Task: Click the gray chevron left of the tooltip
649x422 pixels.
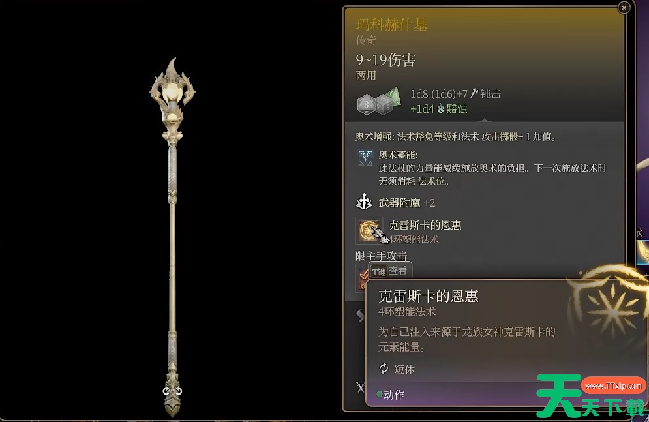Action: coord(360,315)
